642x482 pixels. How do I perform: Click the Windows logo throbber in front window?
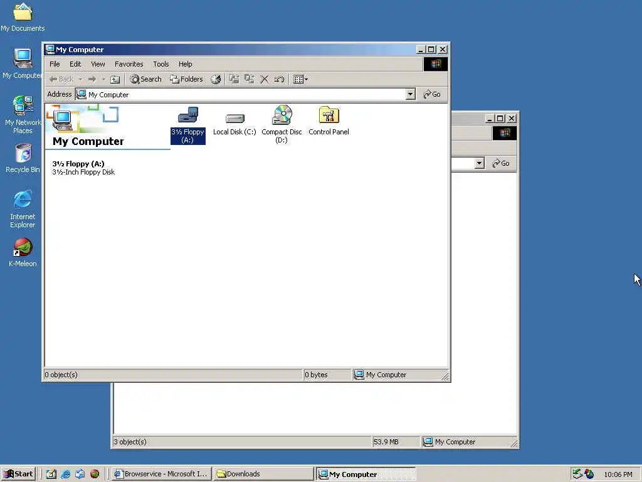point(435,64)
